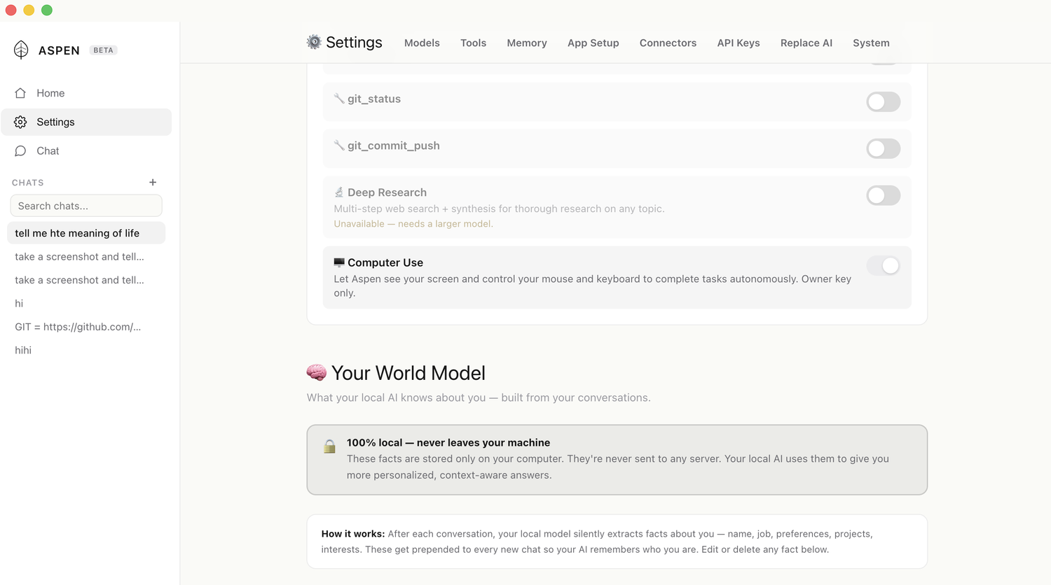Click '100% local — never leaves your machine' text
The height and width of the screenshot is (585, 1051).
tap(448, 442)
